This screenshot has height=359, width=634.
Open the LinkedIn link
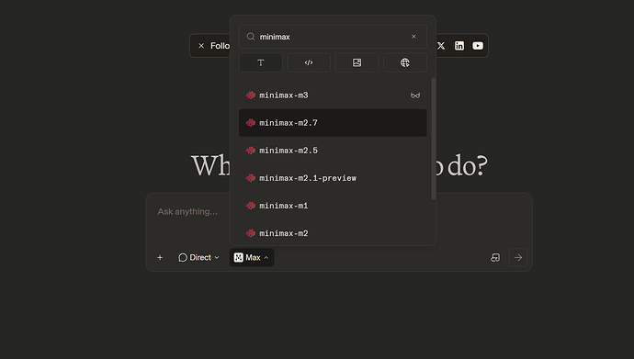pos(459,46)
